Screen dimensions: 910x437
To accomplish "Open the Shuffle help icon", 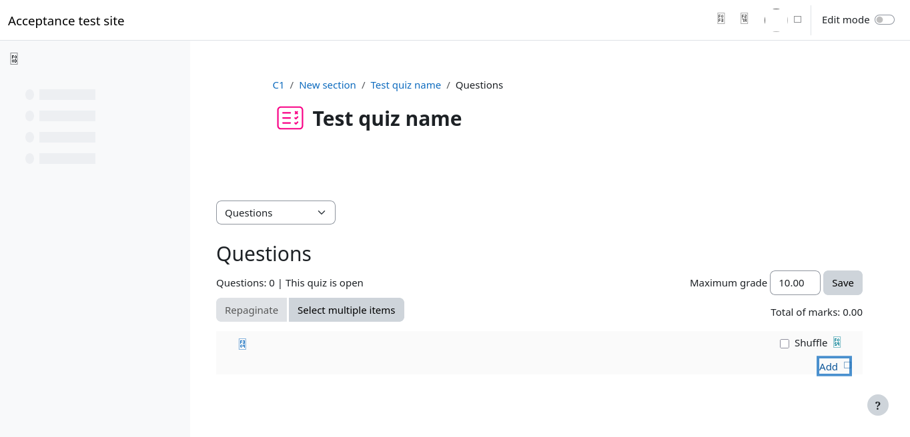I will click(837, 342).
